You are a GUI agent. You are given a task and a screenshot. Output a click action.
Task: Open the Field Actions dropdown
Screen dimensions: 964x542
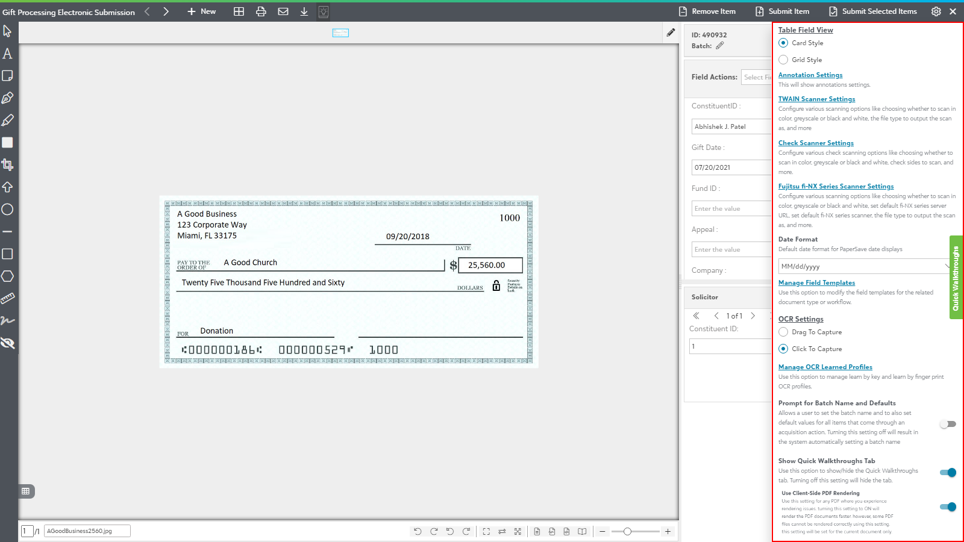click(757, 77)
